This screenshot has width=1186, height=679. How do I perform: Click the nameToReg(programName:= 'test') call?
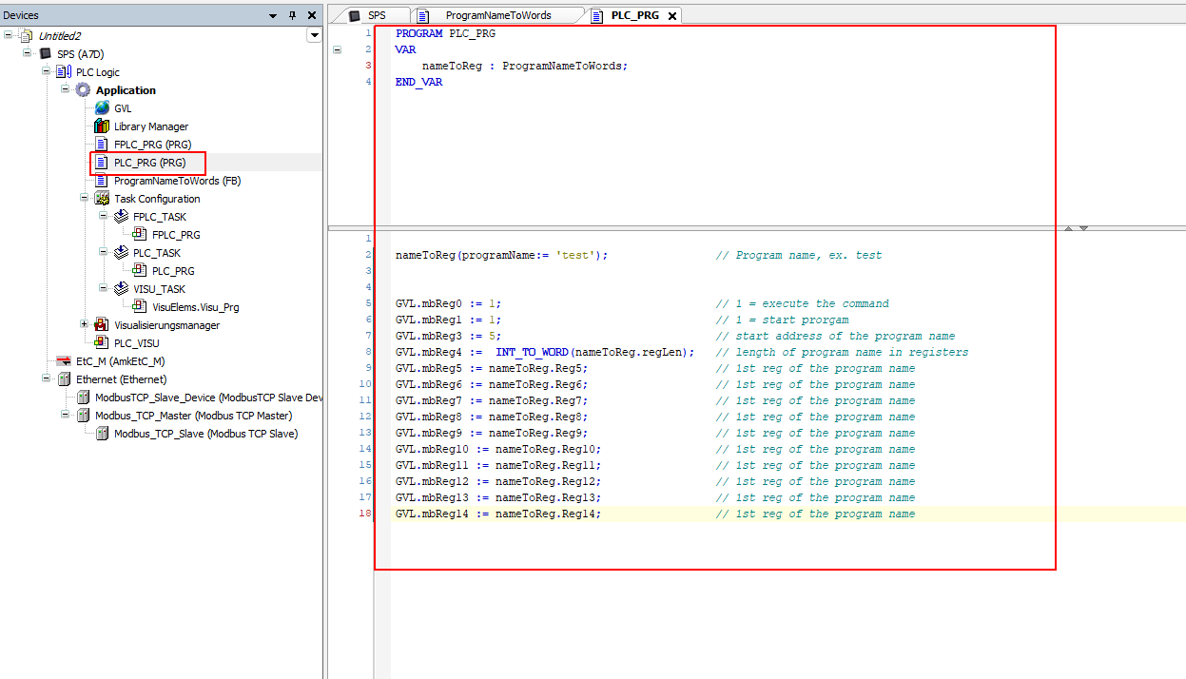[501, 255]
